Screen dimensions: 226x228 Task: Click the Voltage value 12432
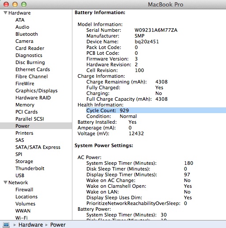coord(136,133)
